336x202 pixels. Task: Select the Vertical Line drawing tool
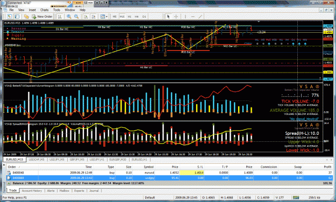(x=185, y=17)
